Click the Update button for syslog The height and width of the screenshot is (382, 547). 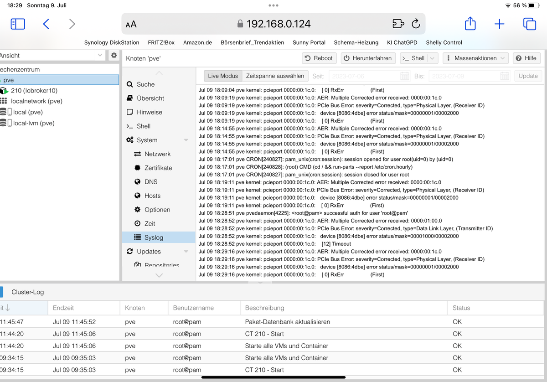528,76
